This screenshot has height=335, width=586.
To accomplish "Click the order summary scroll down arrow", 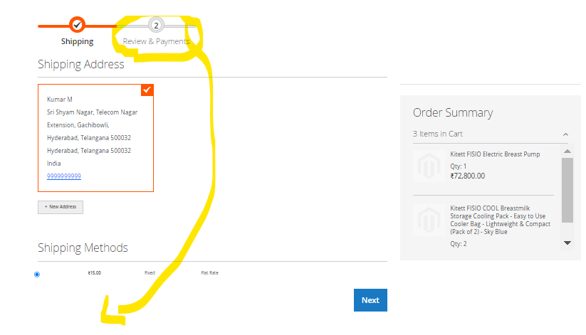I will coord(567,243).
